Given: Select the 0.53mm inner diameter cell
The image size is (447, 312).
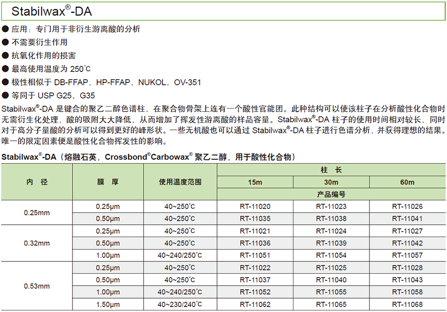Looking at the screenshot, I should [37, 286].
